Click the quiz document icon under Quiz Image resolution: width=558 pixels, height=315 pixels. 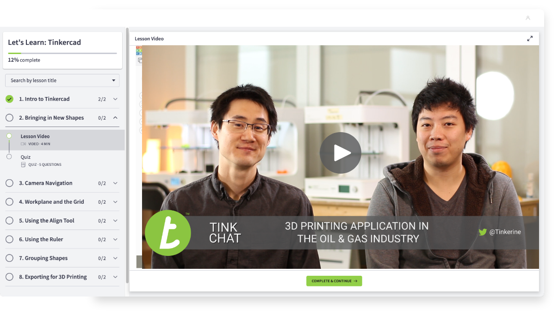click(23, 164)
